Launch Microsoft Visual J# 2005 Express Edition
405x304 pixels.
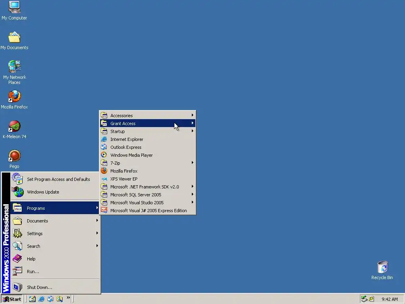tap(148, 211)
